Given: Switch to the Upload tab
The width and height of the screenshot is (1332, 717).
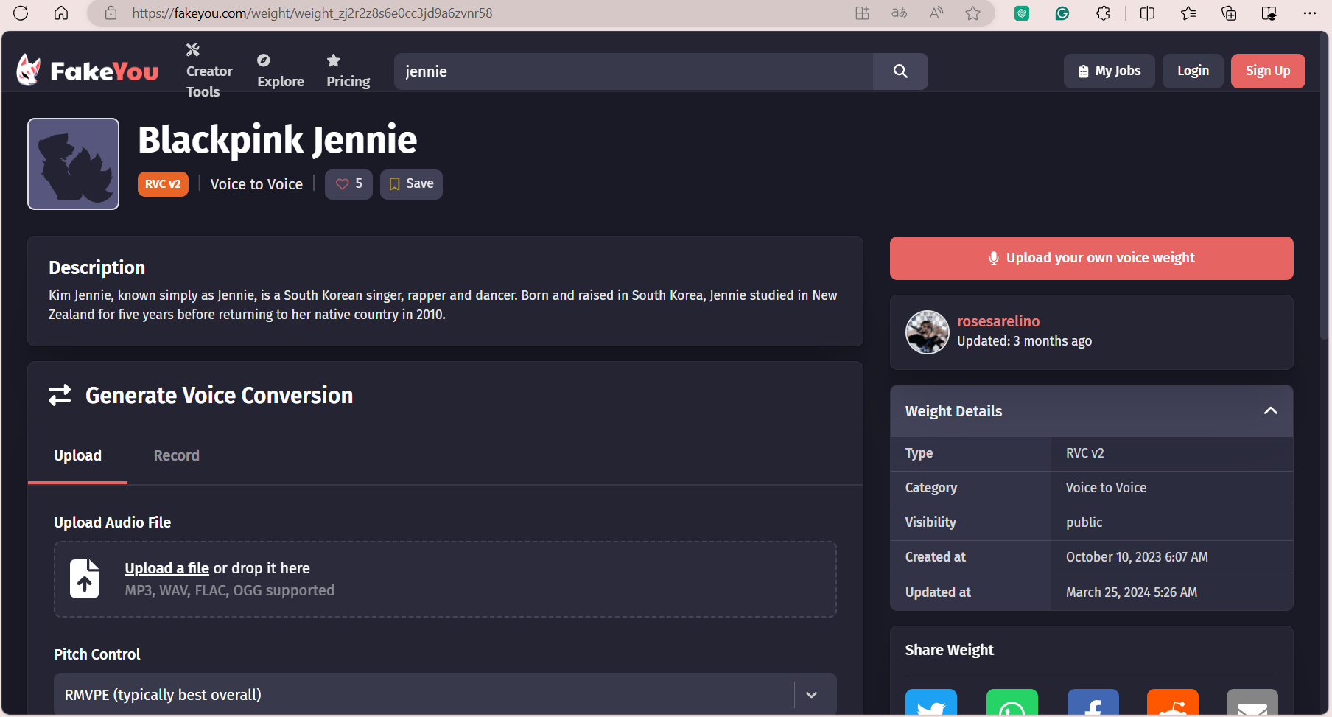Looking at the screenshot, I should click(x=77, y=455).
